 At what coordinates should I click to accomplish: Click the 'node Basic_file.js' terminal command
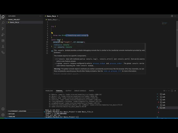(x=85, y=112)
